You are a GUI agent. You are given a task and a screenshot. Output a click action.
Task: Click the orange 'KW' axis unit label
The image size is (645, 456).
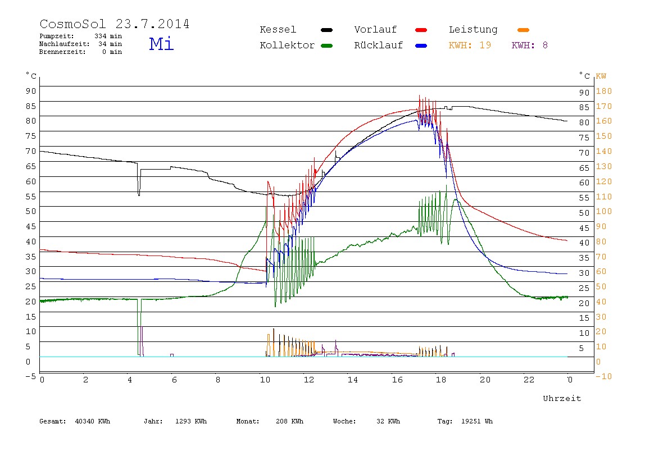[x=601, y=76]
